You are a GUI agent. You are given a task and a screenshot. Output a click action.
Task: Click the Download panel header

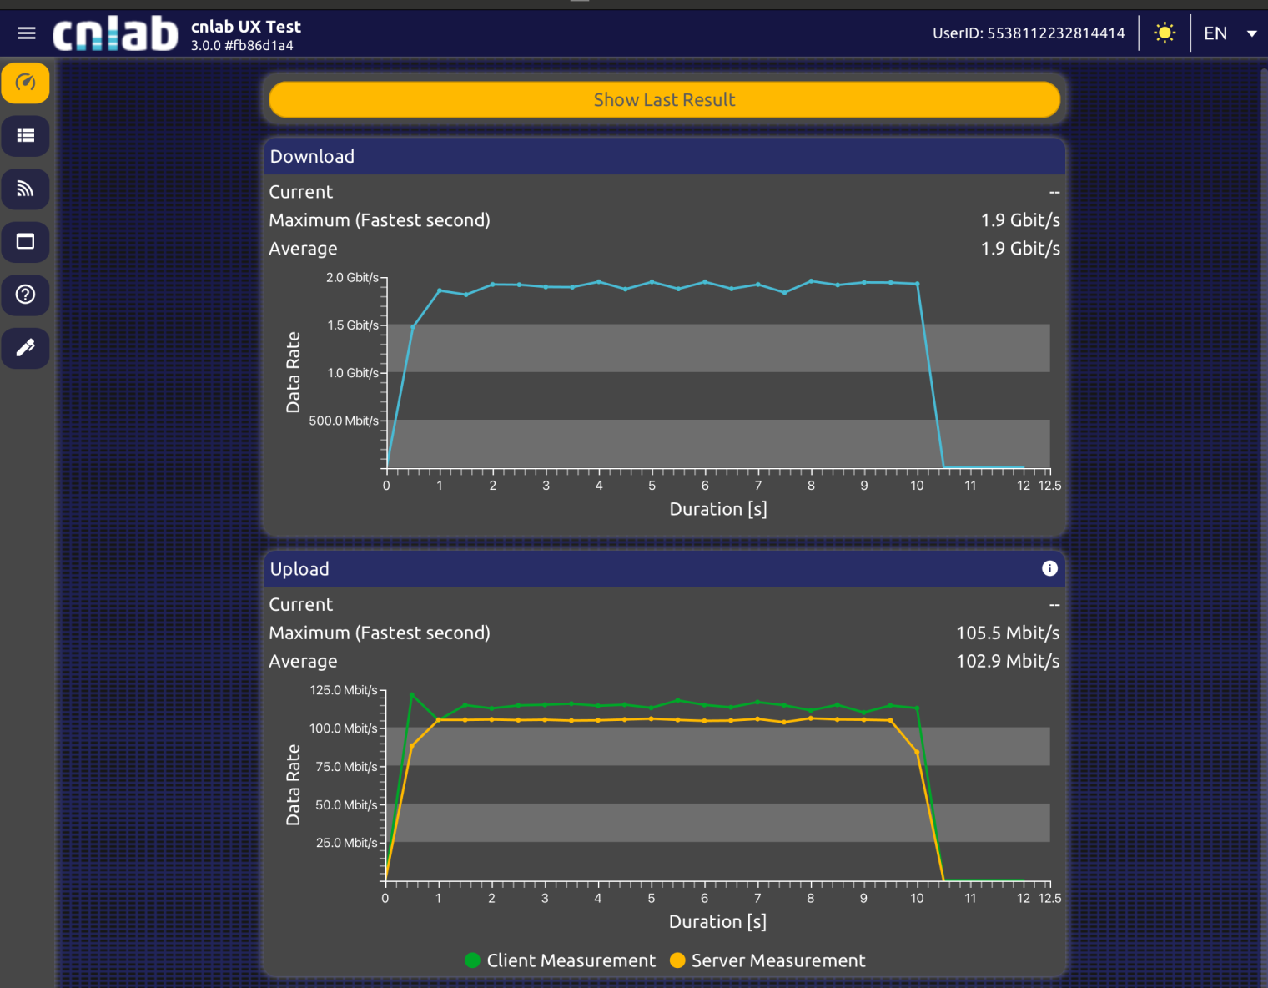click(664, 157)
